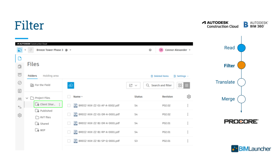Click status S3 of BREEZ-XXX-ZZ-B1-SP-Q-0001.pdf
Screen dimensions: 280x157
coord(136,141)
